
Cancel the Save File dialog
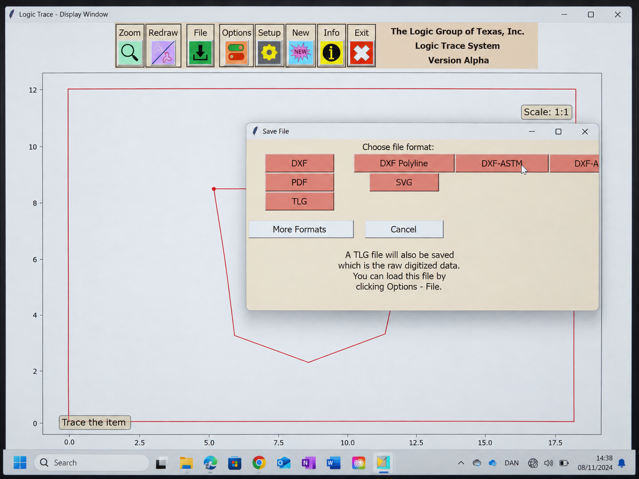pyautogui.click(x=404, y=229)
